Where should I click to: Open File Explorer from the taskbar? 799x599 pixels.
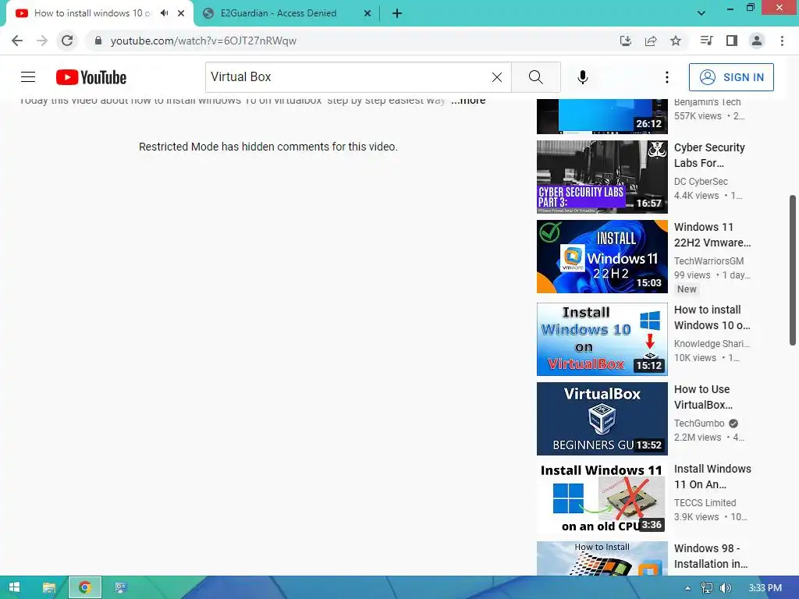tap(49, 587)
